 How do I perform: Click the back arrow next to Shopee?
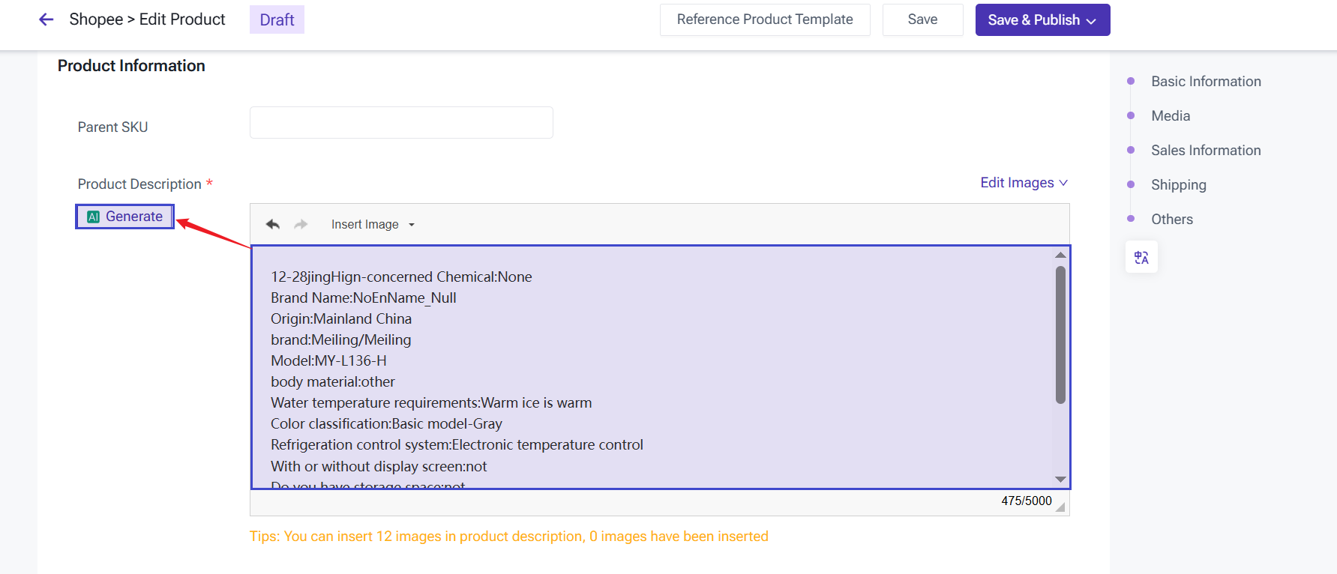46,19
